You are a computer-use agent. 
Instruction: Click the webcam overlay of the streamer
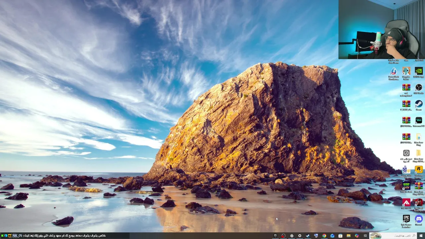(x=382, y=30)
